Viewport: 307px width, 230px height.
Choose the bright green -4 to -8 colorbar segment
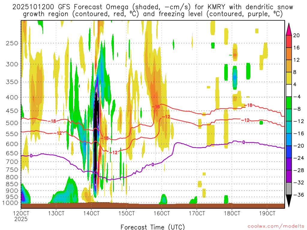pyautogui.click(x=289, y=103)
